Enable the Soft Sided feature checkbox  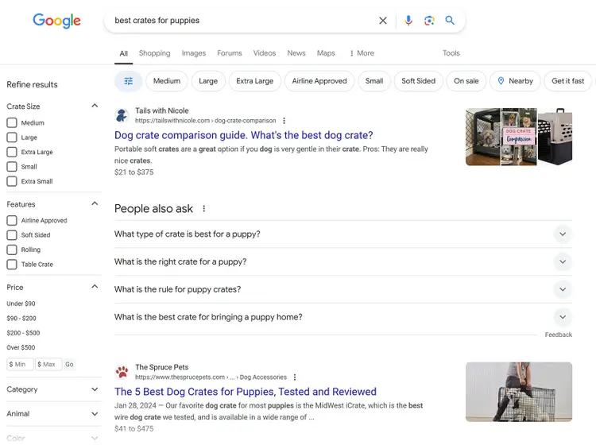click(x=12, y=235)
